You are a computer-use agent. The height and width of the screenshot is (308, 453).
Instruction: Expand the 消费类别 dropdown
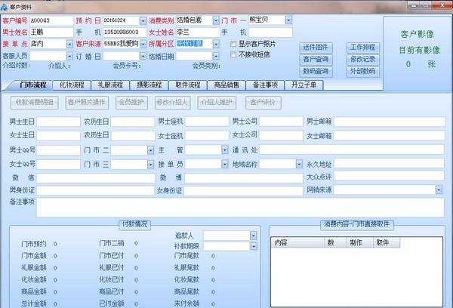pos(216,20)
